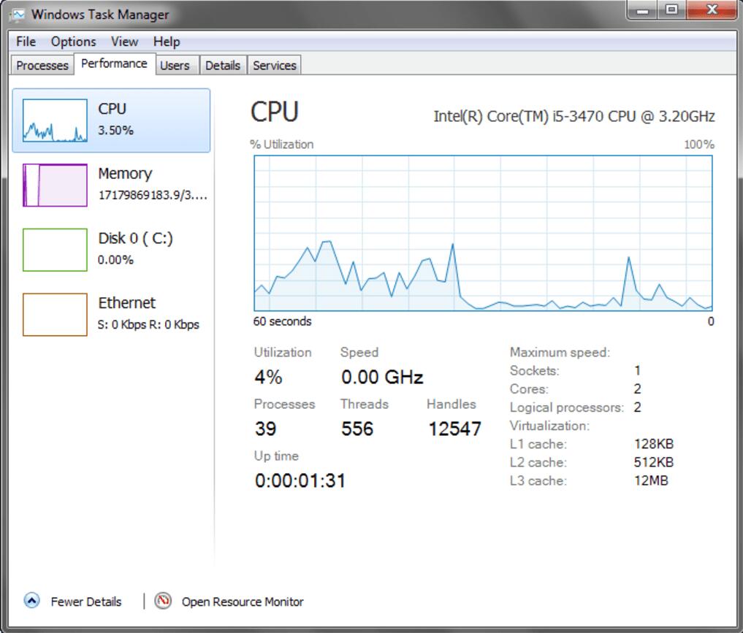Open the File menu
Screen dimensions: 743x633
26,42
